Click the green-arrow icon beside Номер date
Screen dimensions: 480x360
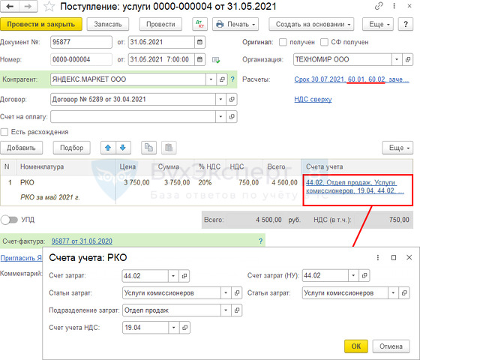pyautogui.click(x=216, y=60)
